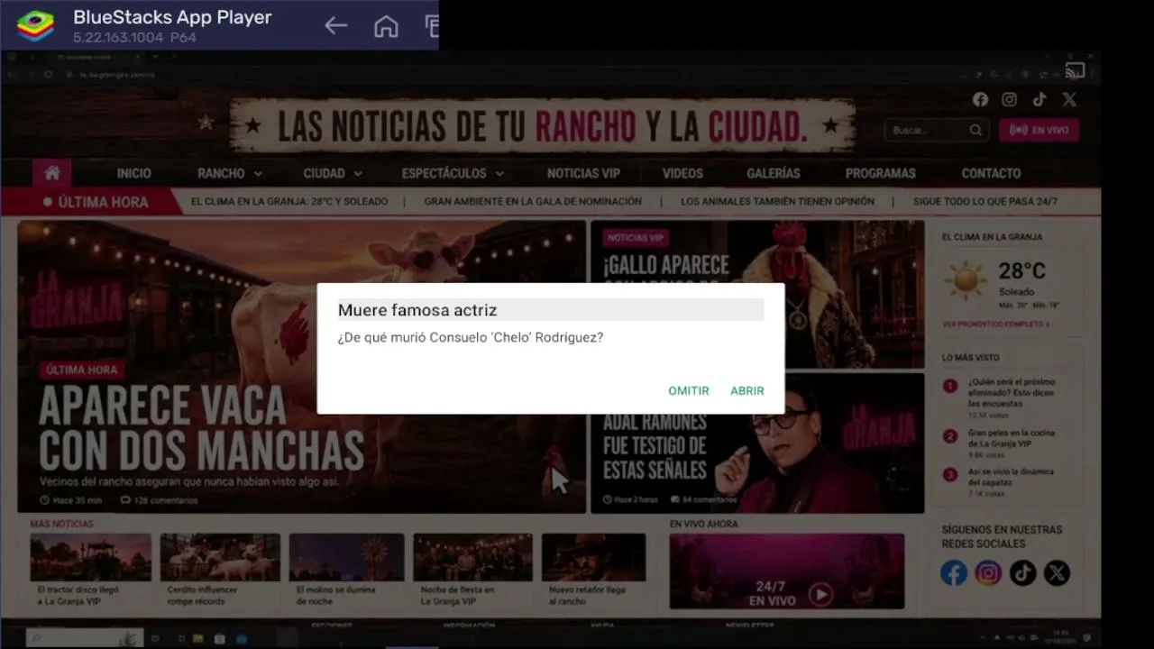Open the Videos menu item

682,173
